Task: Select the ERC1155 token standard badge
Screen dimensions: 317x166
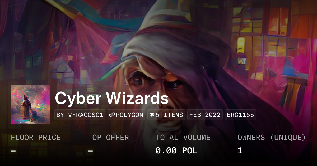Action: (240, 115)
